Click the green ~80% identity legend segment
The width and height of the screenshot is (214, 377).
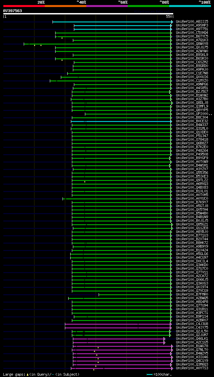point(148,6)
